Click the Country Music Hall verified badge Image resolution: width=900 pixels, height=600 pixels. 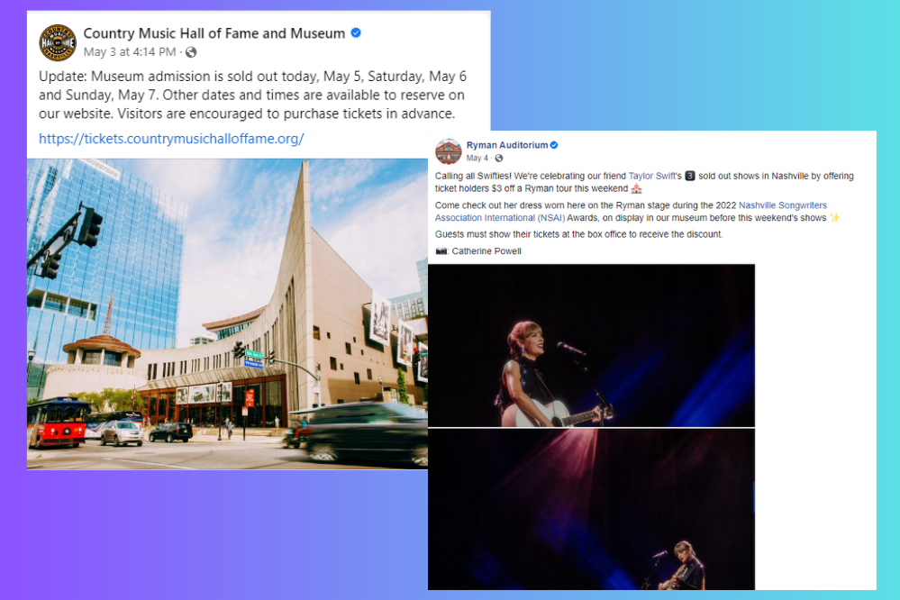(x=356, y=32)
